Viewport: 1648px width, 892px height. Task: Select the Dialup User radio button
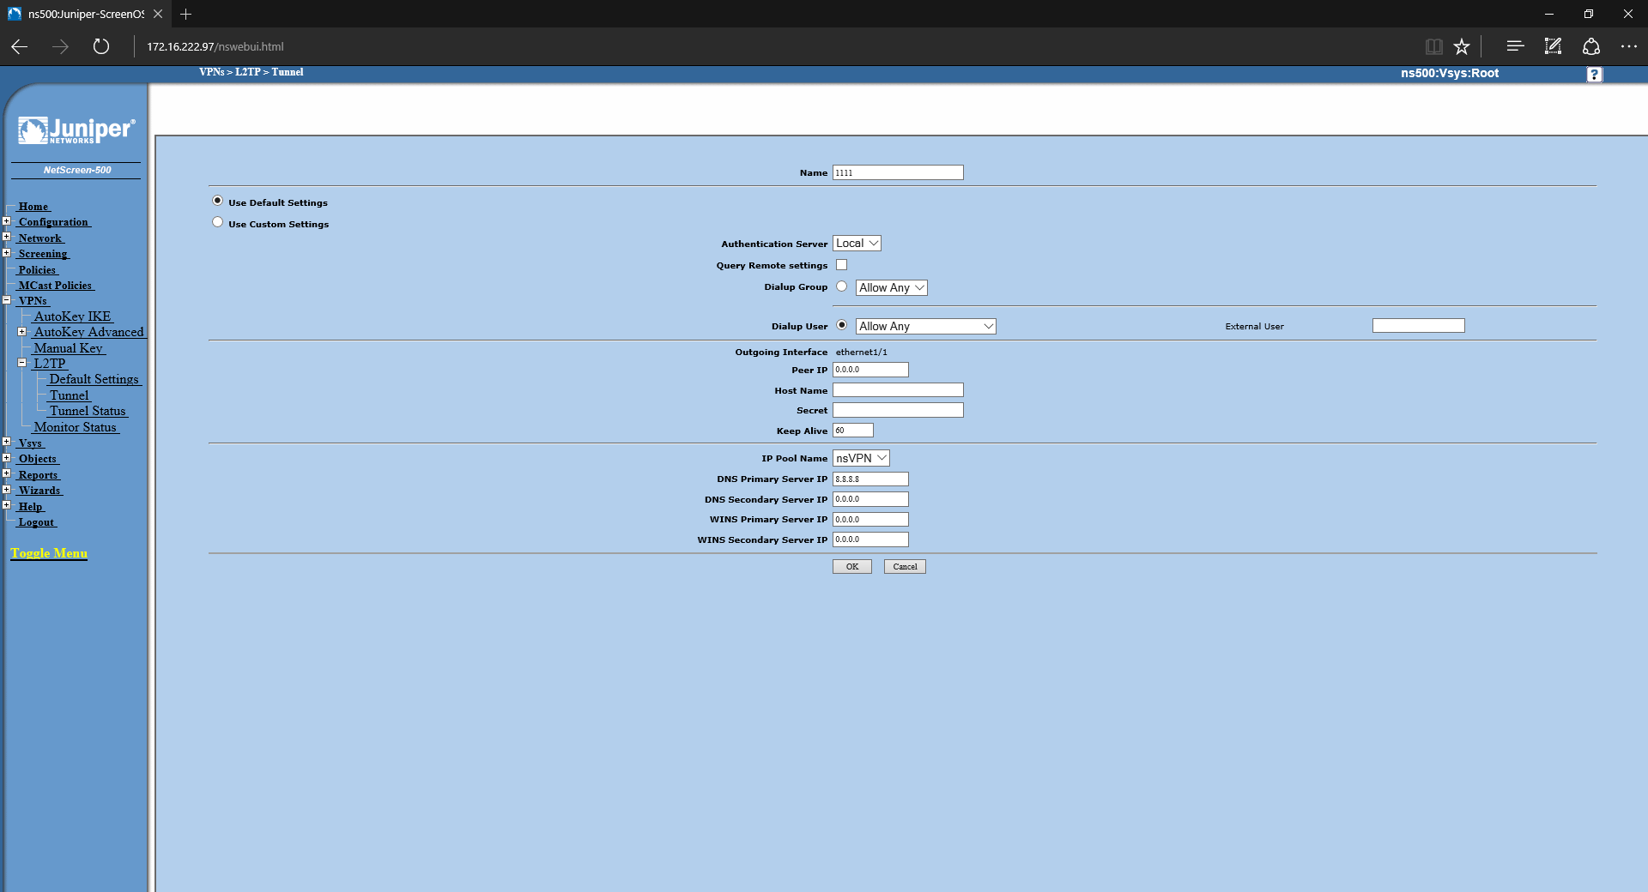841,325
